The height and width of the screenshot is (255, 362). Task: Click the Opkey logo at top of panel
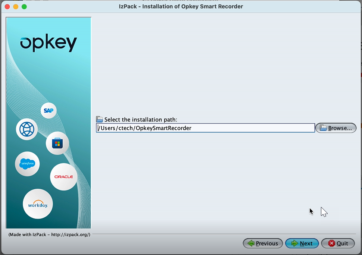coord(49,42)
